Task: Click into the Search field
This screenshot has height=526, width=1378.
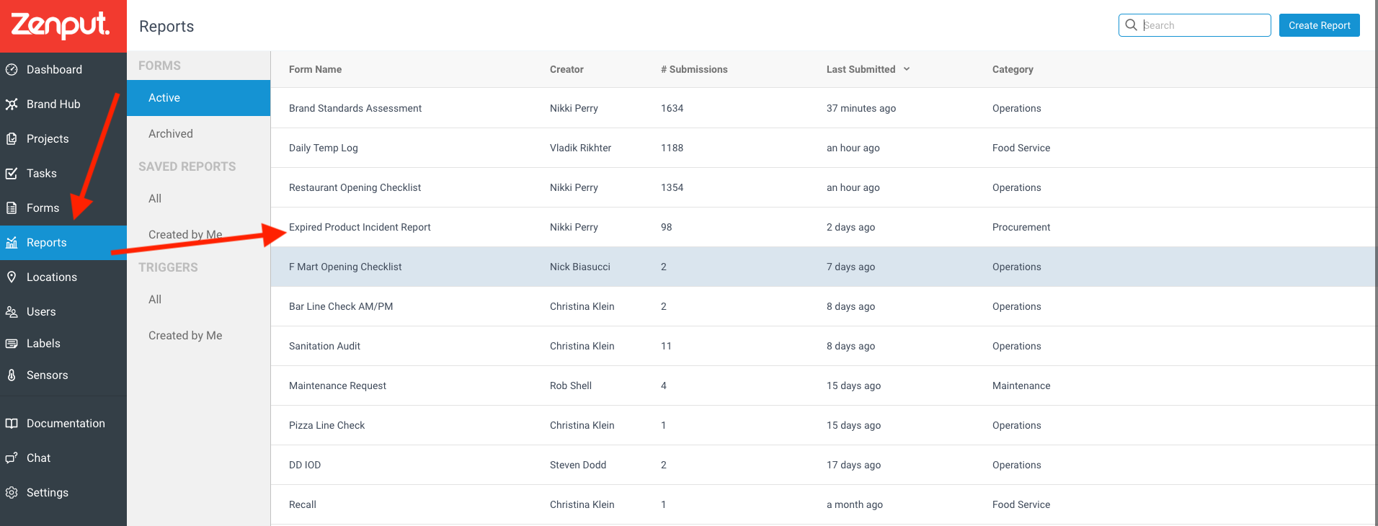Action: [x=1195, y=25]
